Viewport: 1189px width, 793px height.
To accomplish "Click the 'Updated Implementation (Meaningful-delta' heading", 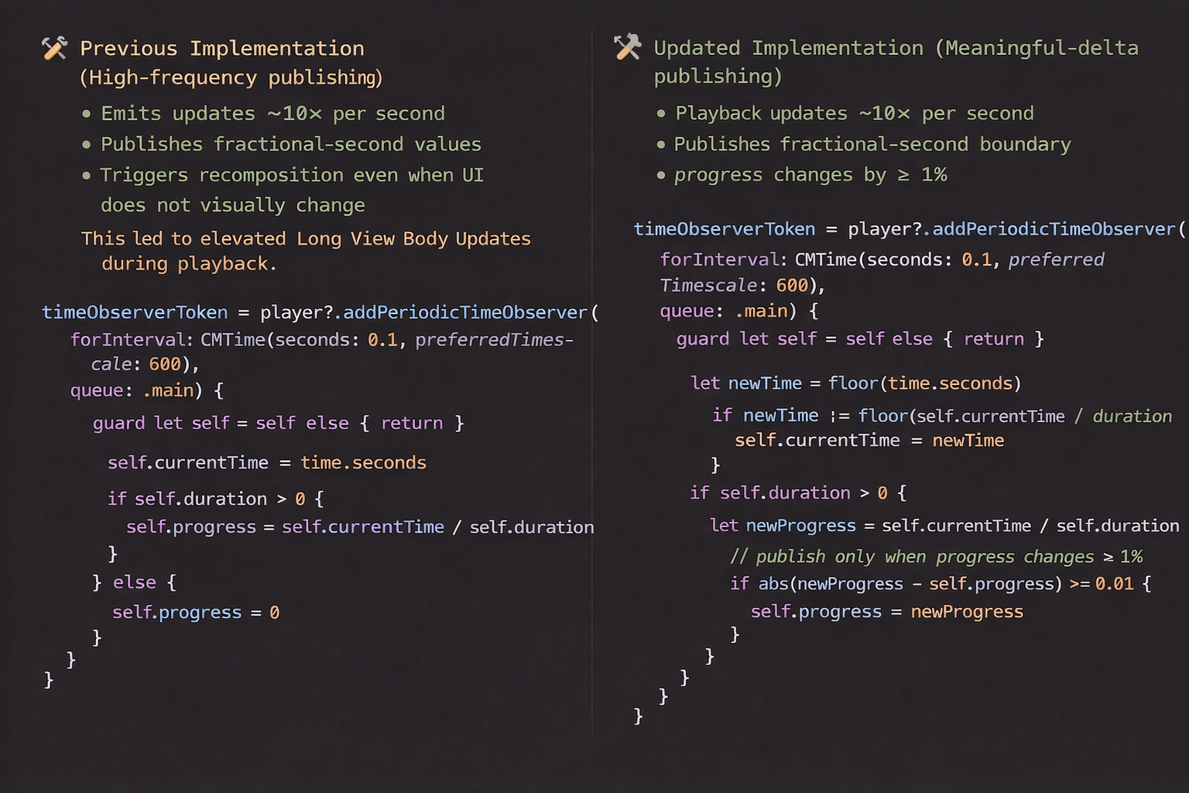I will click(x=896, y=48).
